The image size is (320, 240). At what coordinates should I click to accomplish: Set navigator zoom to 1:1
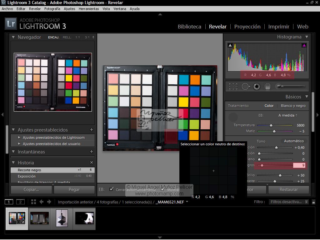pyautogui.click(x=77, y=37)
